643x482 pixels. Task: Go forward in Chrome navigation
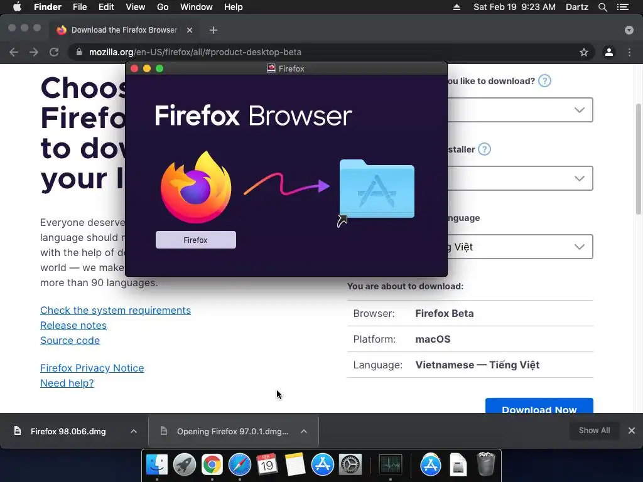tap(34, 52)
